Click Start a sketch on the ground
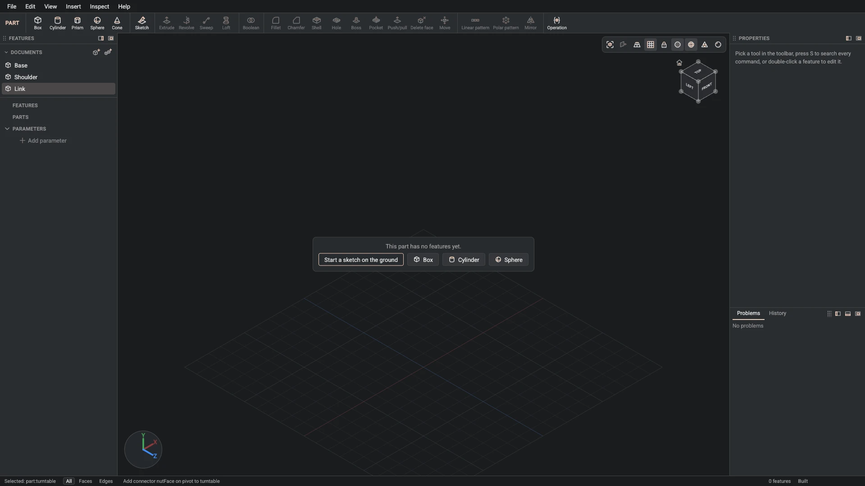Screen dimensions: 865x486 361,260
